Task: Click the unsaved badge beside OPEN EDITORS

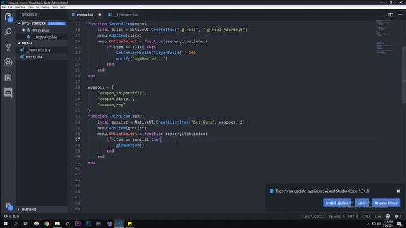Action: click(x=56, y=23)
